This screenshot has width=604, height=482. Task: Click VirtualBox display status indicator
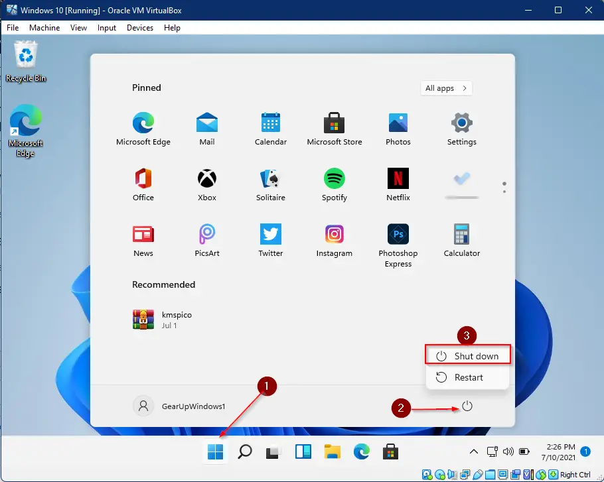click(502, 474)
